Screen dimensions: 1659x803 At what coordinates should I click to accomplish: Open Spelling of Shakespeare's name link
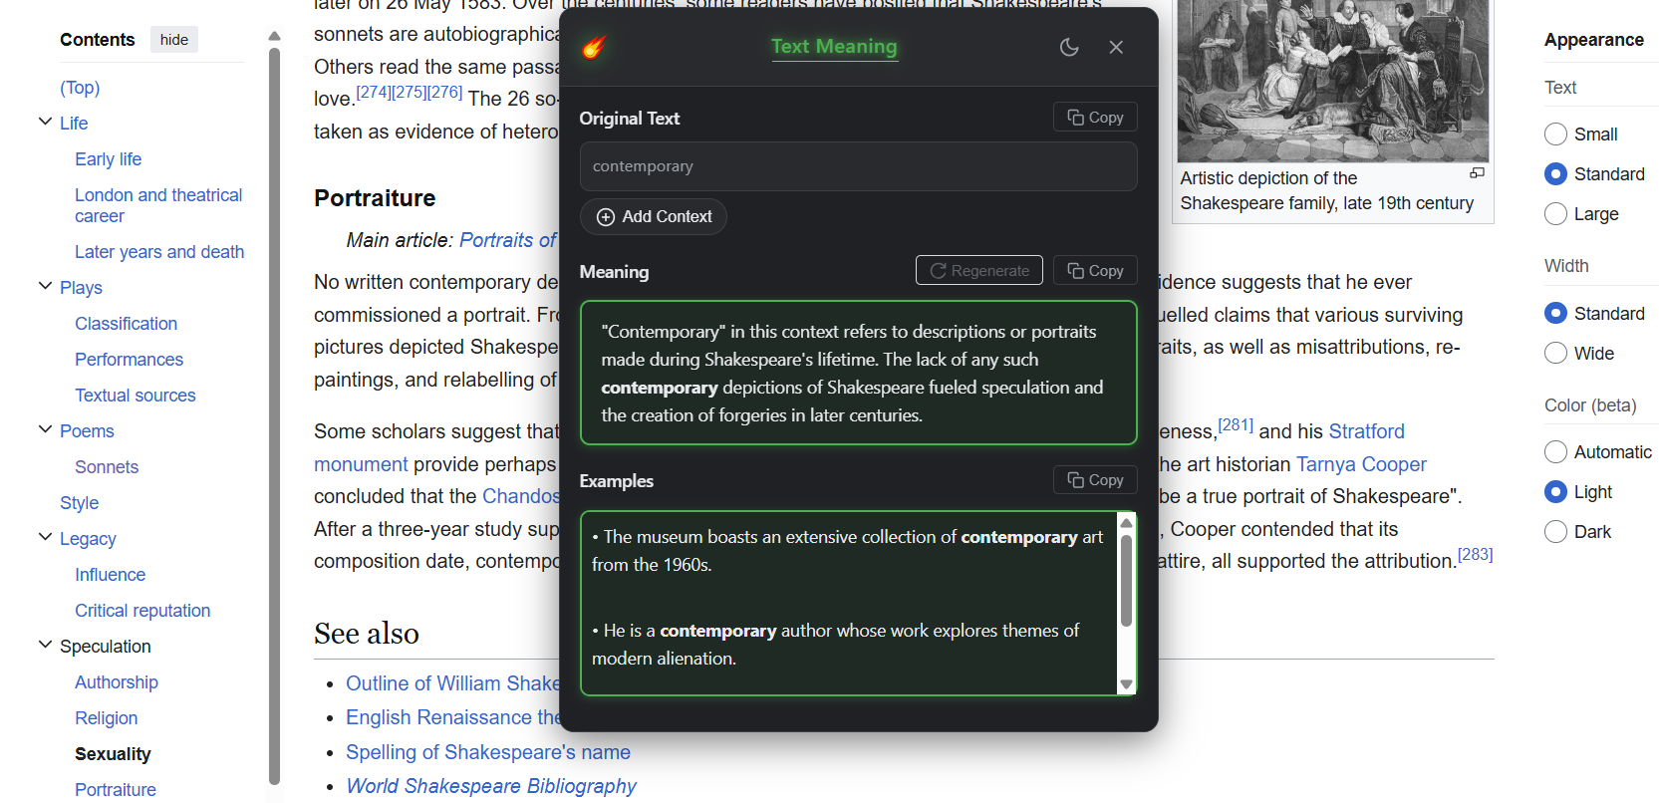click(x=488, y=752)
